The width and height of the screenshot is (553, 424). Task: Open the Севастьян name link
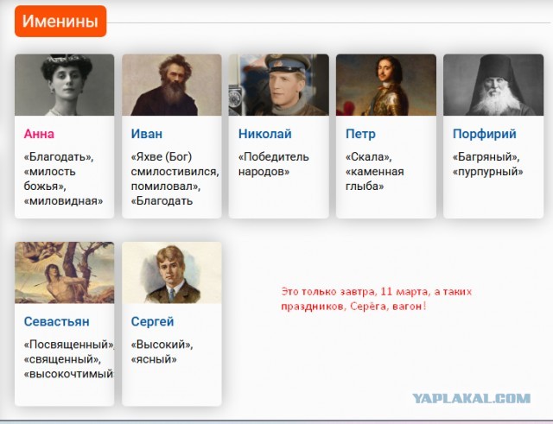coord(56,321)
